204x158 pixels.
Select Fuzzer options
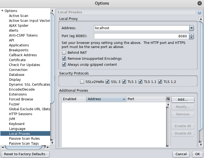(14, 104)
